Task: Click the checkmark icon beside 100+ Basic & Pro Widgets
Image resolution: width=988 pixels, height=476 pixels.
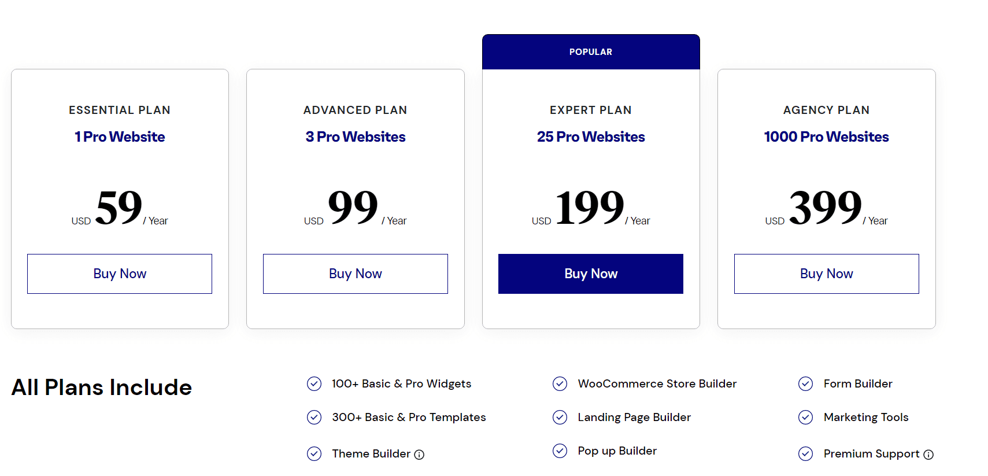Action: 314,383
